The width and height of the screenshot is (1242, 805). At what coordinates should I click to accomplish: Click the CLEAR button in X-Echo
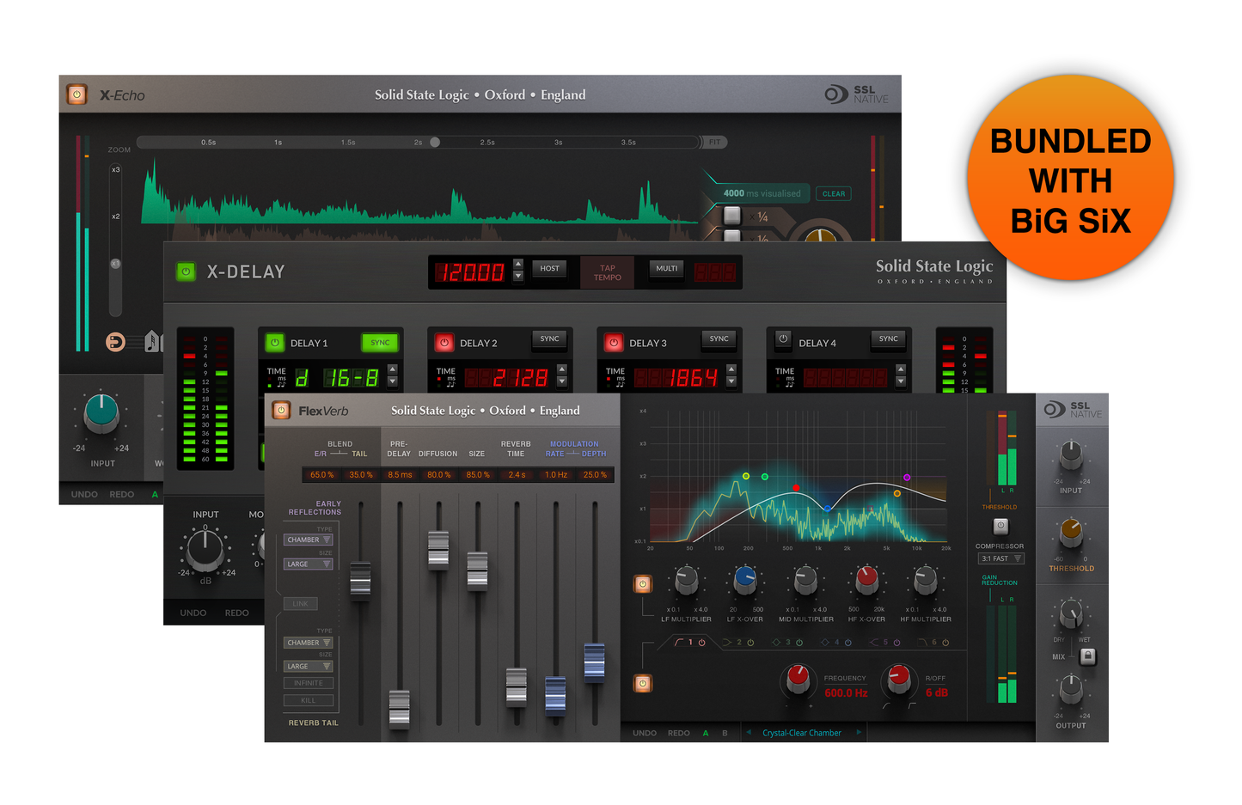pyautogui.click(x=833, y=193)
